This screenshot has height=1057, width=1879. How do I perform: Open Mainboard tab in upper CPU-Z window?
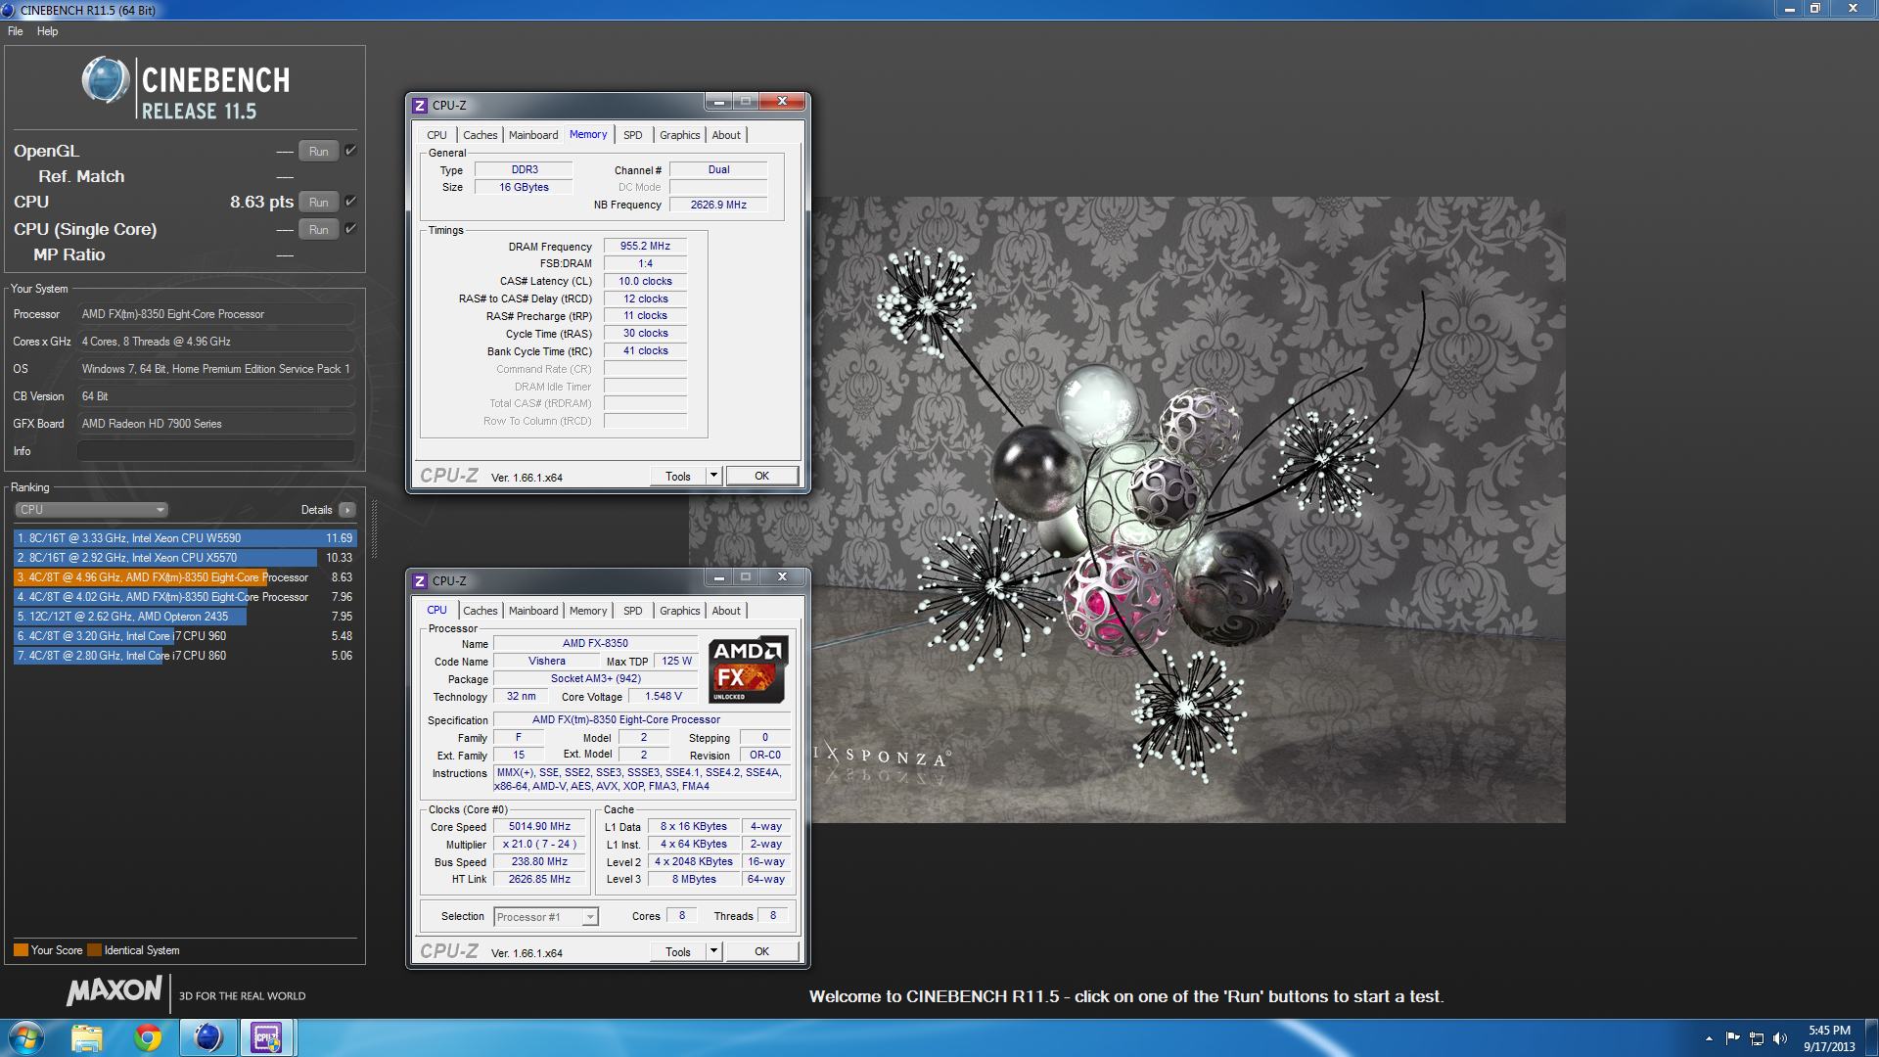[x=533, y=135]
